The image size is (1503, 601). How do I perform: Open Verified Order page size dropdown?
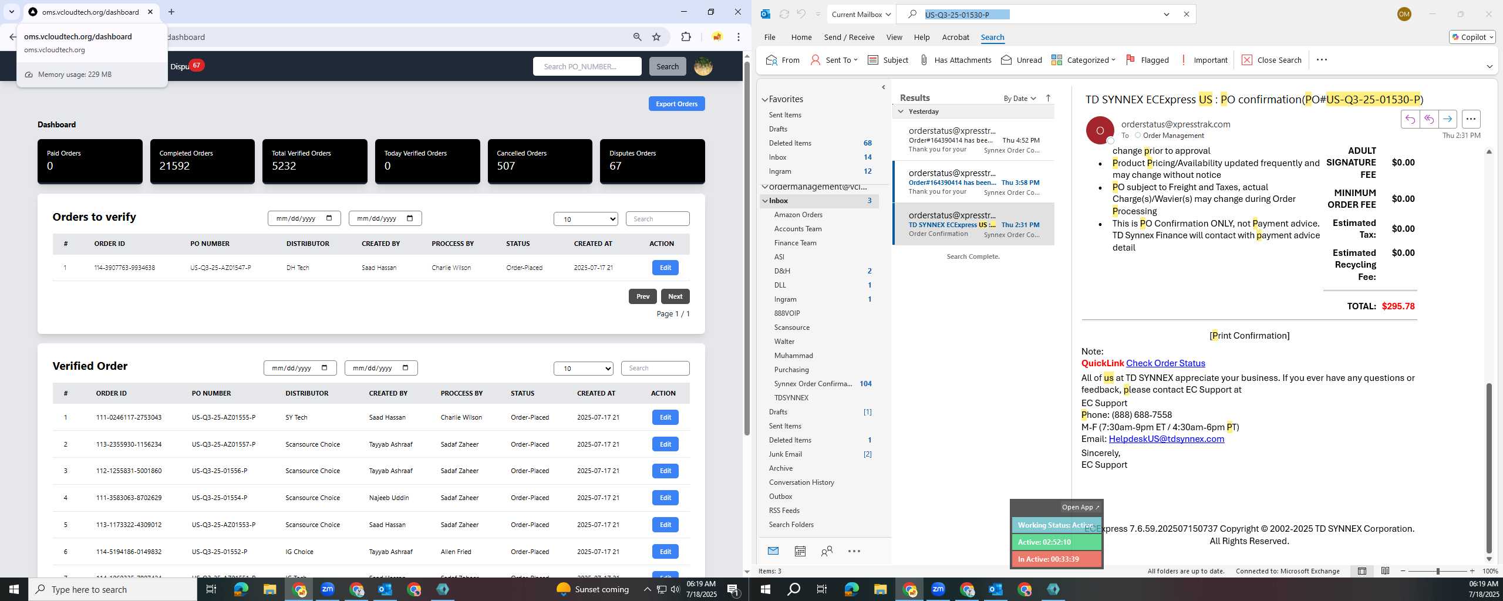584,369
